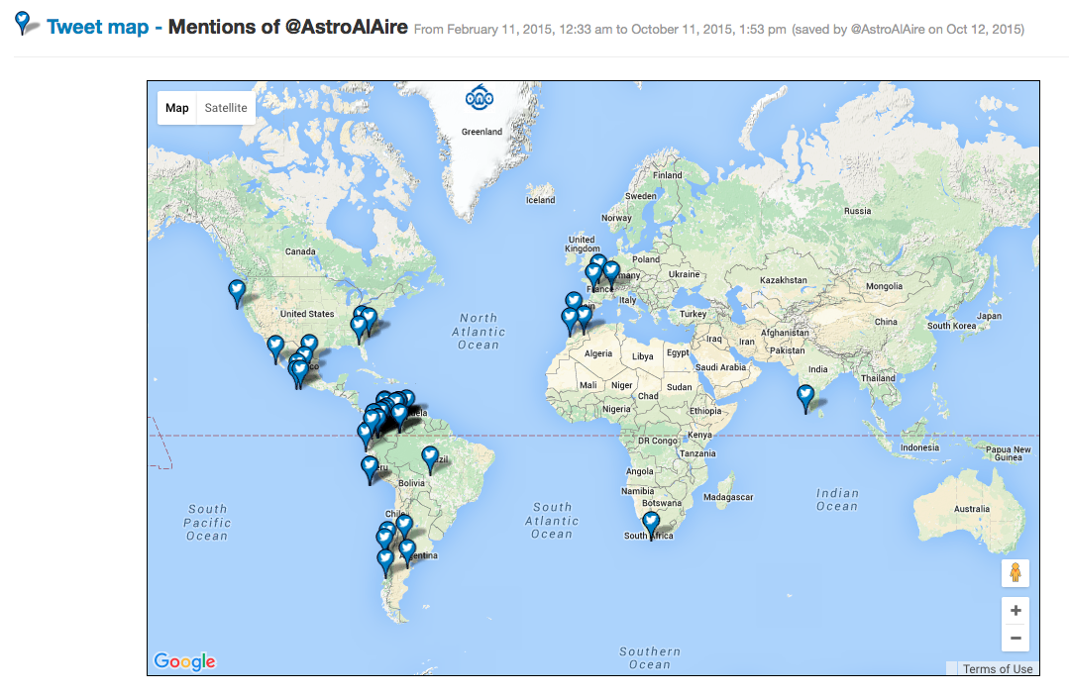Select the tweet pin on US west coast

tap(237, 290)
